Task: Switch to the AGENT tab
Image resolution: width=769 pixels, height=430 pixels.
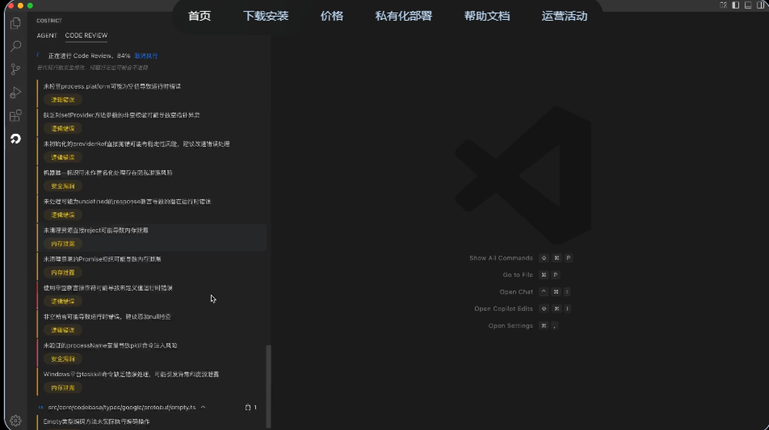Action: pos(47,35)
